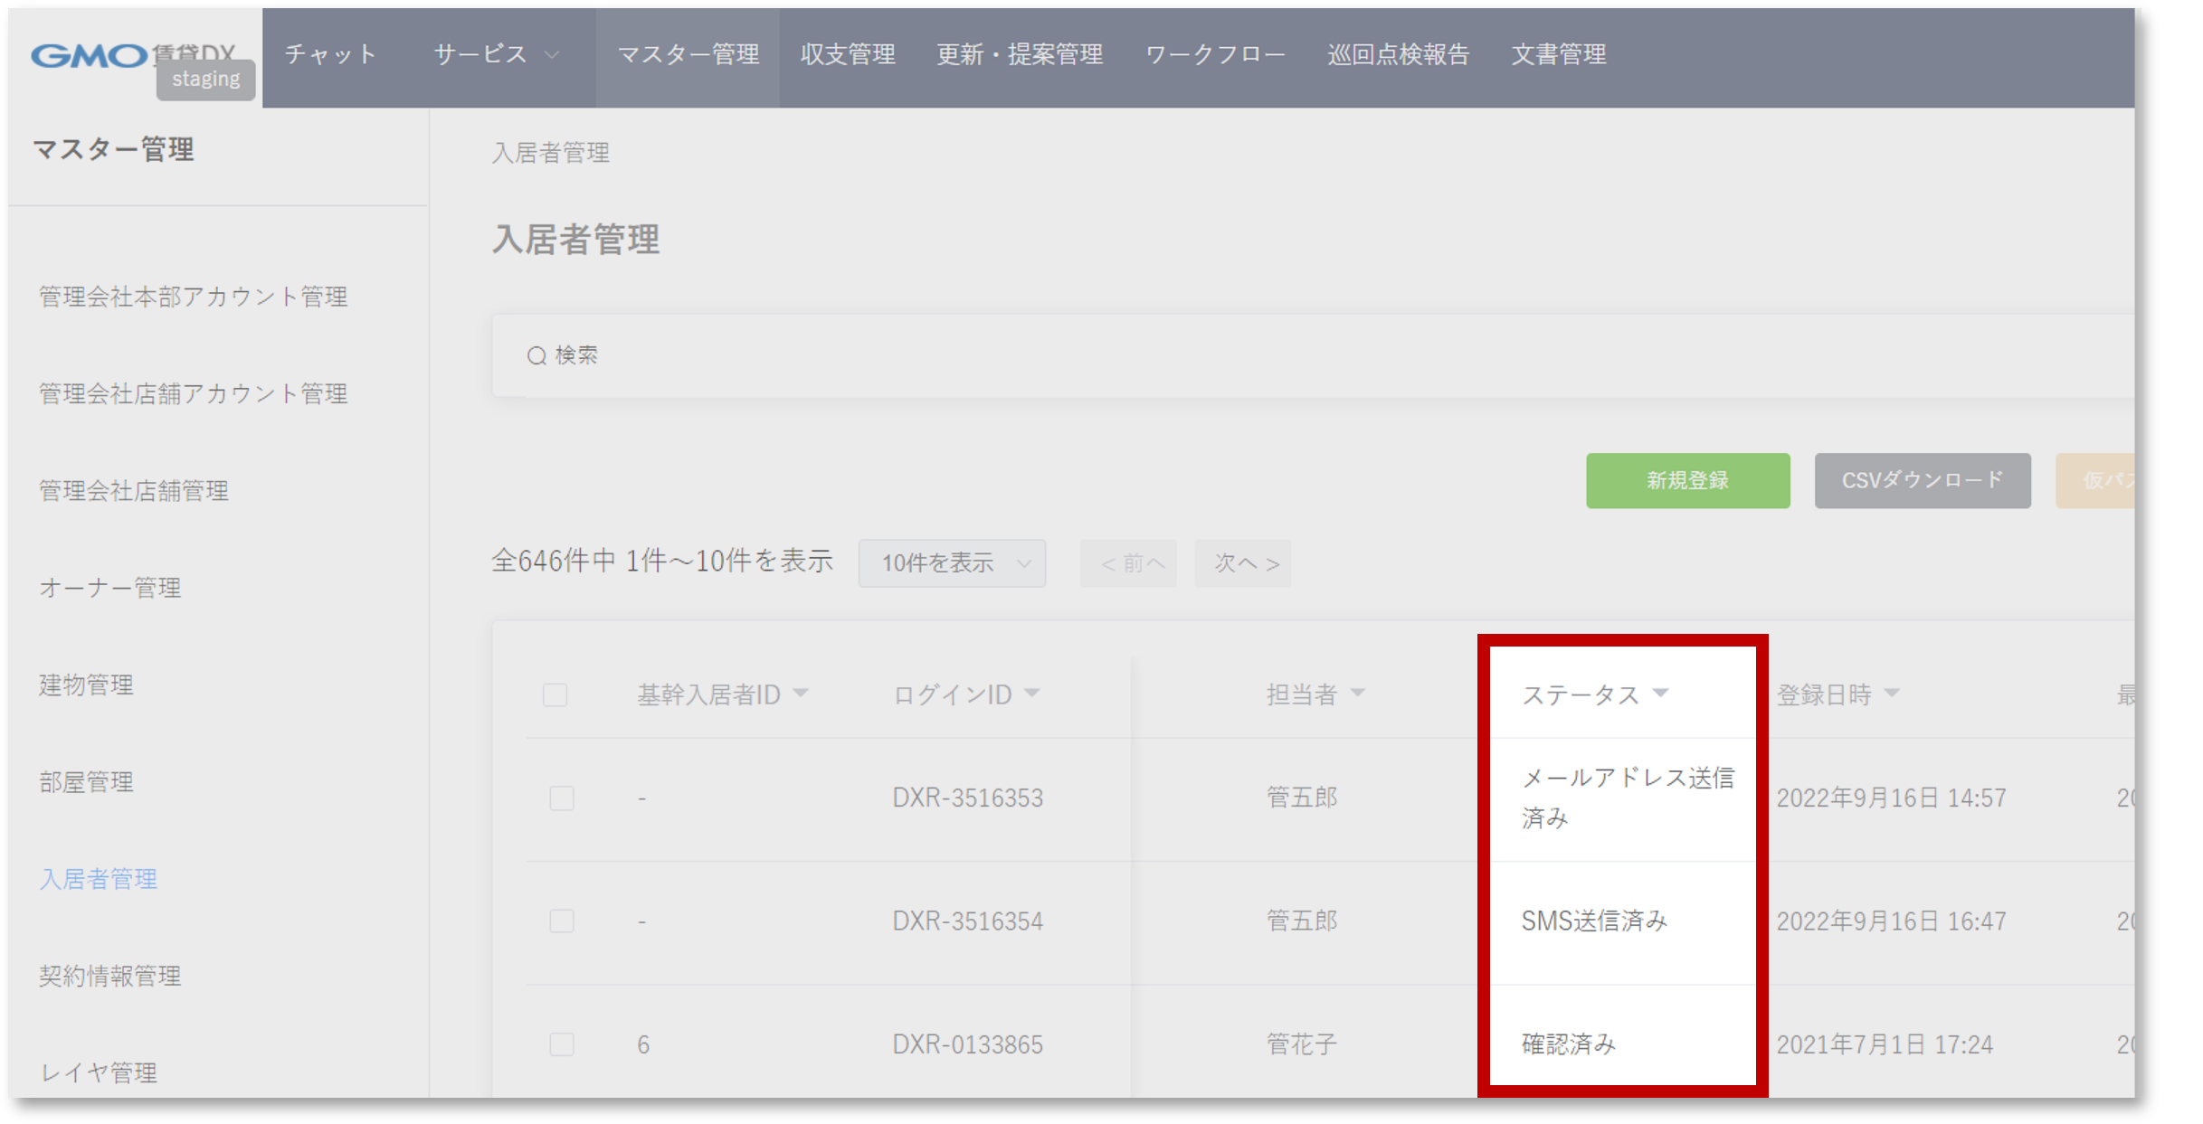Open サービス menu chevron
The width and height of the screenshot is (2203, 1124).
551,55
